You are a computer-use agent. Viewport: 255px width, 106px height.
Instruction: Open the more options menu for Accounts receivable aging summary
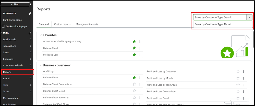point(140,42)
